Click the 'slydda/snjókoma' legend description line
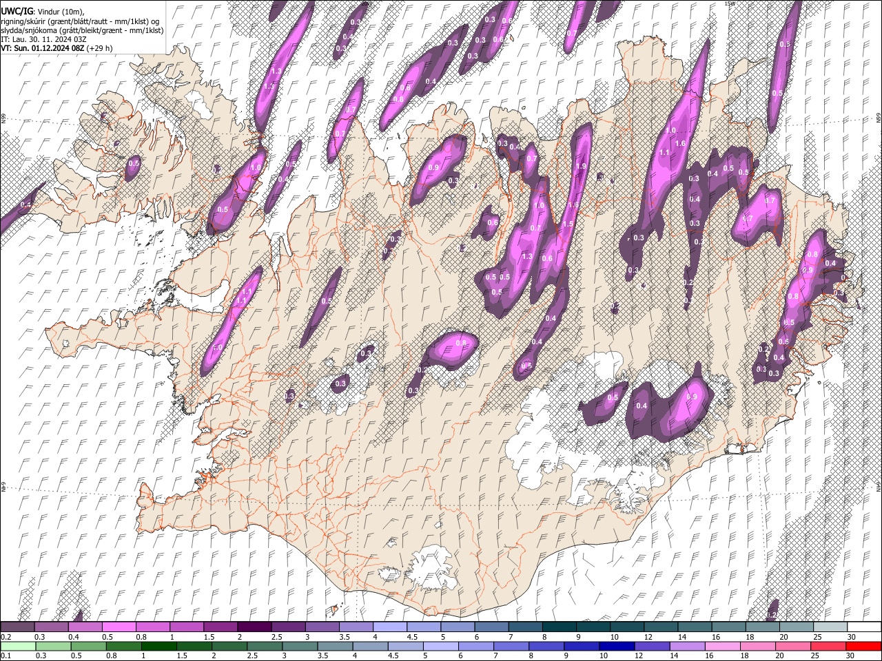This screenshot has height=661, width=882. [x=82, y=31]
